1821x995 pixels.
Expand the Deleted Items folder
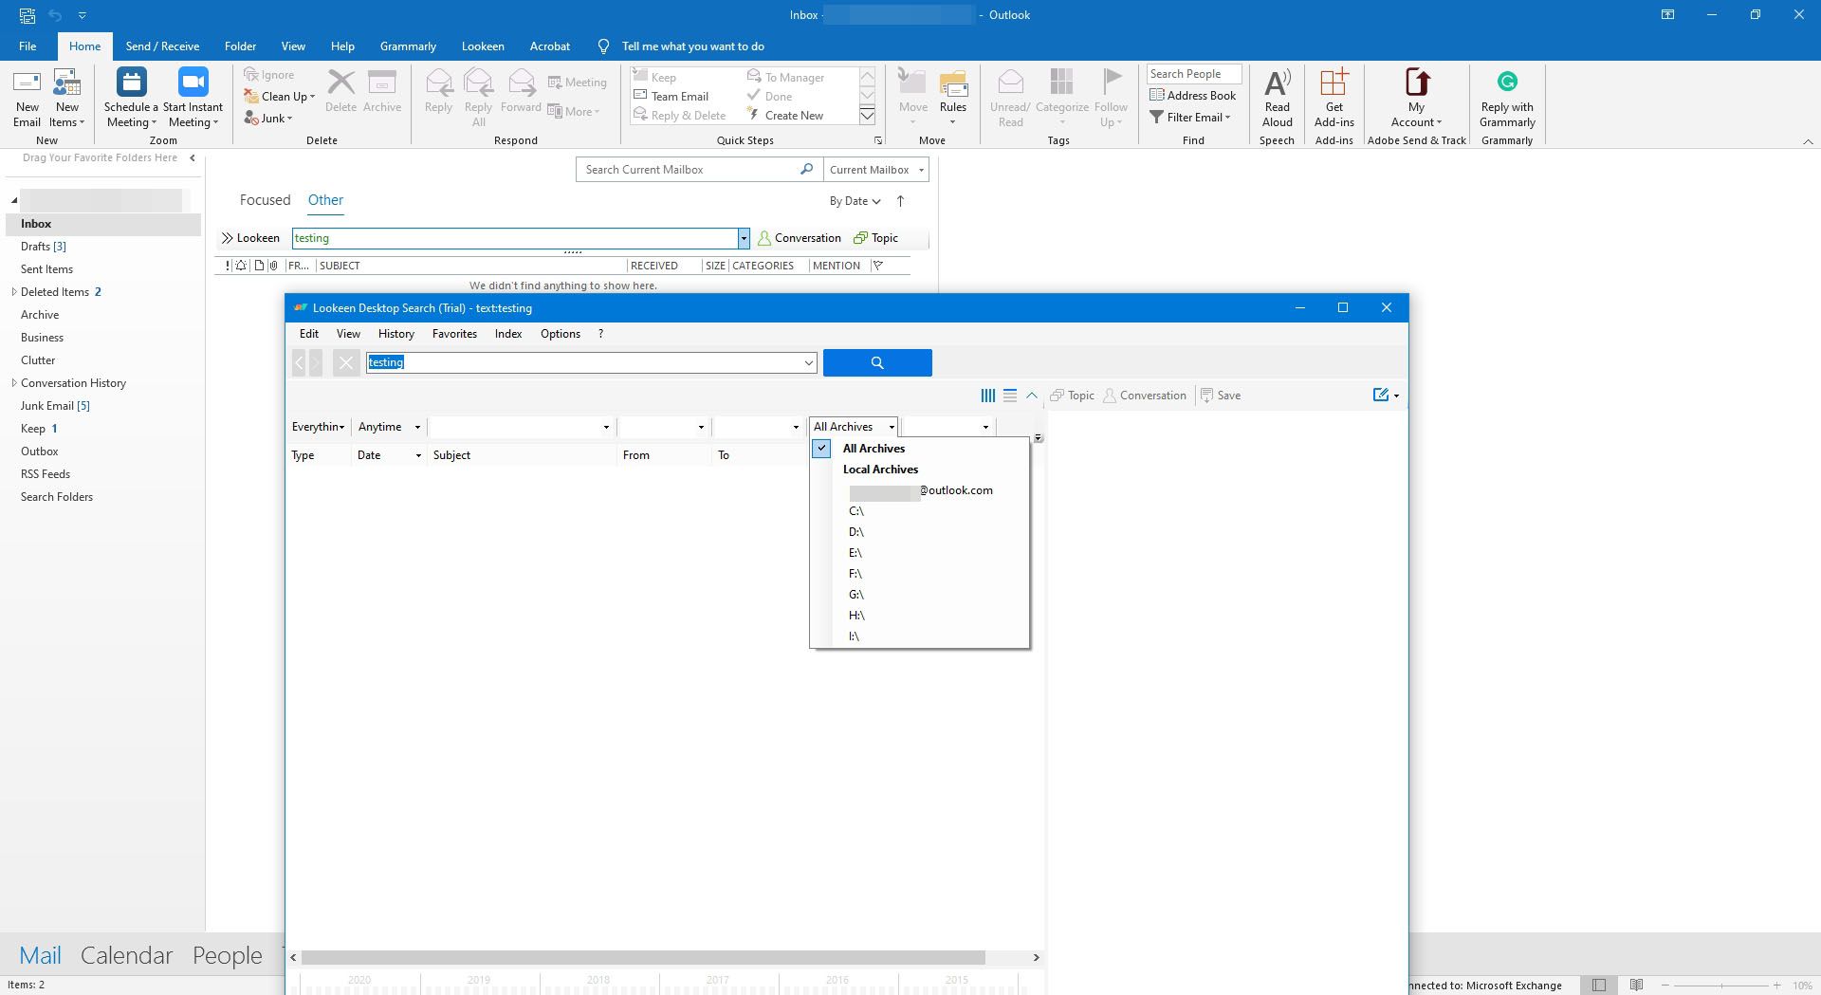point(13,292)
